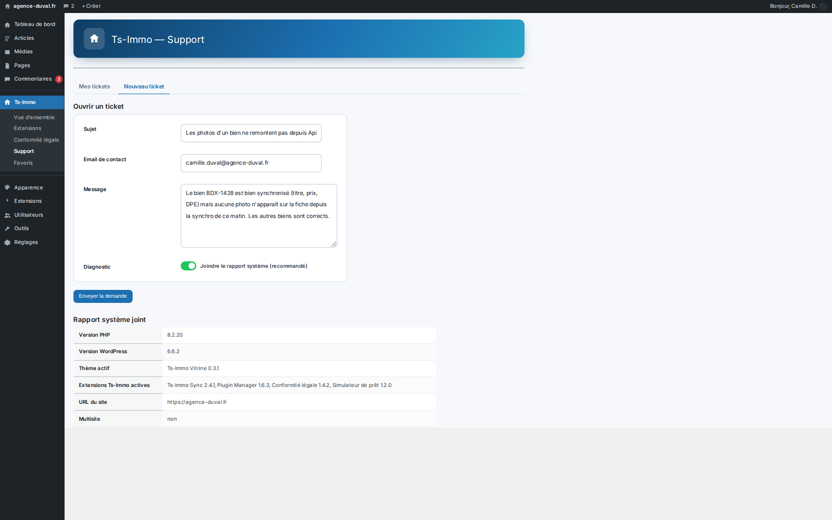The width and height of the screenshot is (832, 520).
Task: Click the agence-duval.fr site name link
Action: coord(35,6)
